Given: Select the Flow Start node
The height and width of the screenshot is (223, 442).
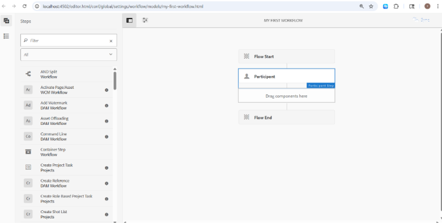Looking at the screenshot, I should point(287,56).
